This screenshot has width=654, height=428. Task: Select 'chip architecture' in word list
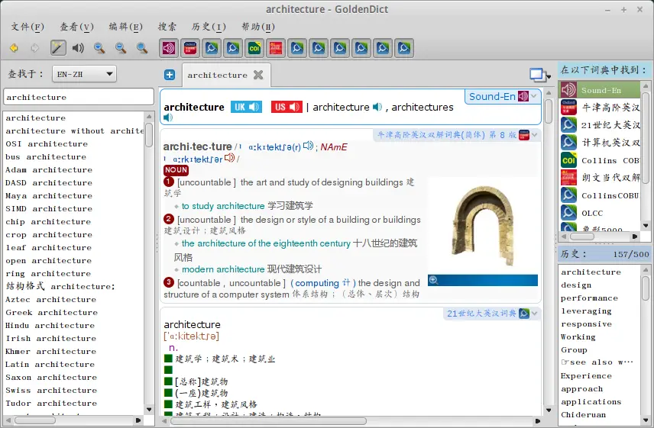(x=48, y=222)
